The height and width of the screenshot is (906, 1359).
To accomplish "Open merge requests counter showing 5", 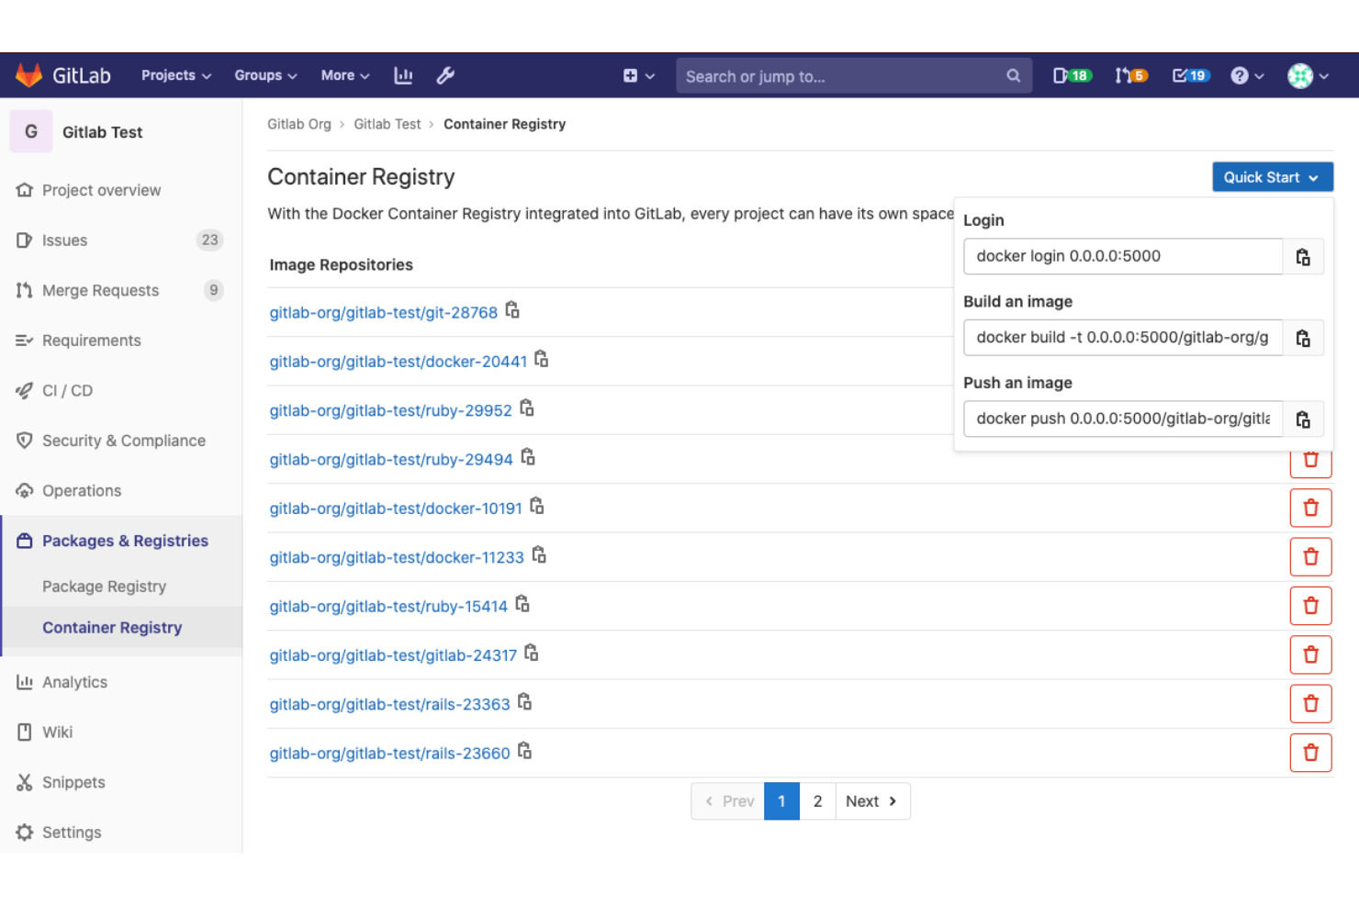I will [1130, 75].
